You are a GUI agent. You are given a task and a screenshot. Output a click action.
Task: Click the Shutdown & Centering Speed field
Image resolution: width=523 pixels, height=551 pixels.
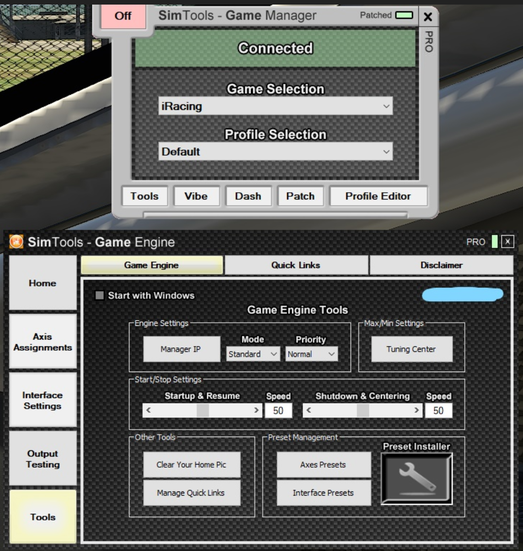[438, 411]
